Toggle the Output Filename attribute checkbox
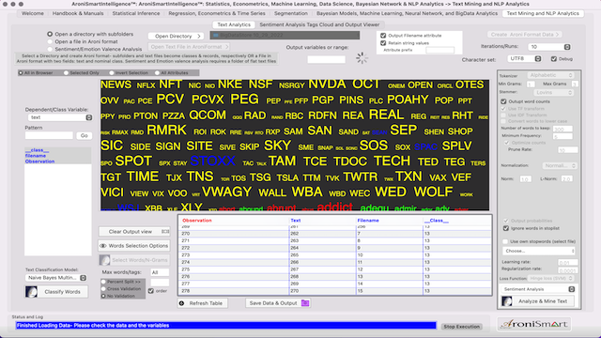Viewport: 601px width, 338px height. pos(383,36)
